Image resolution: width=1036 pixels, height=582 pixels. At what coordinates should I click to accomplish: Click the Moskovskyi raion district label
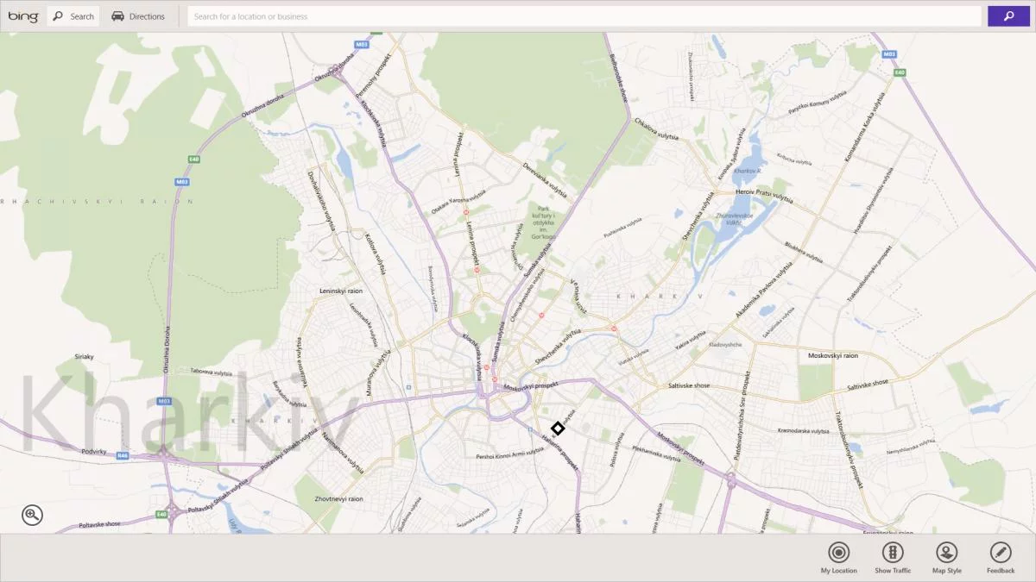(x=833, y=355)
